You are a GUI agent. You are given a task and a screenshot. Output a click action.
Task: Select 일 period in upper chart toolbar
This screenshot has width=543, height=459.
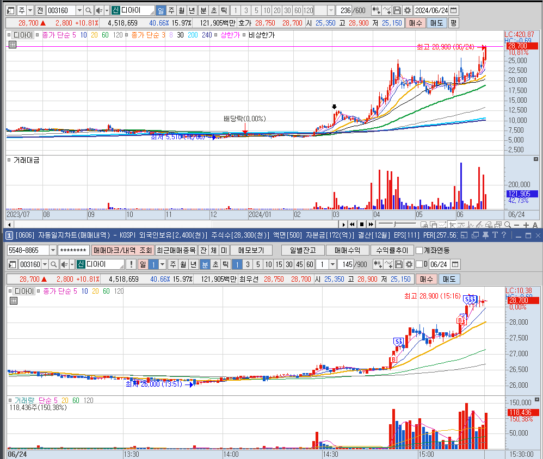click(x=161, y=10)
